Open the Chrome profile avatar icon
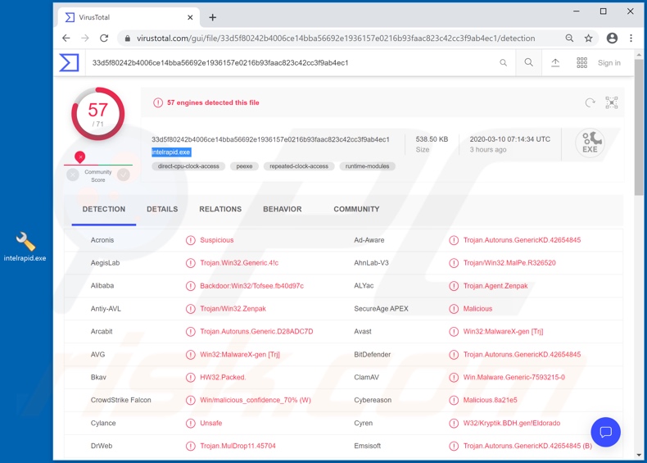This screenshot has width=647, height=463. 612,38
